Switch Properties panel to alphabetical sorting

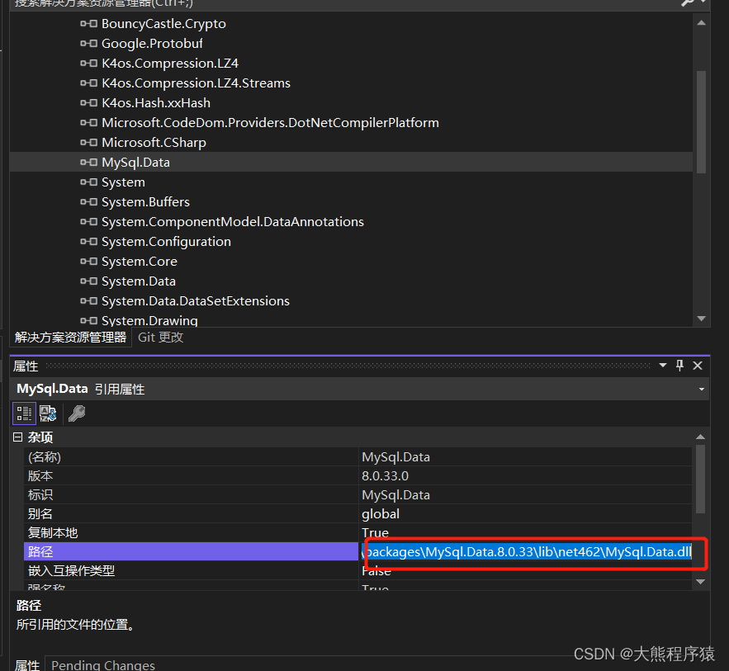(47, 413)
